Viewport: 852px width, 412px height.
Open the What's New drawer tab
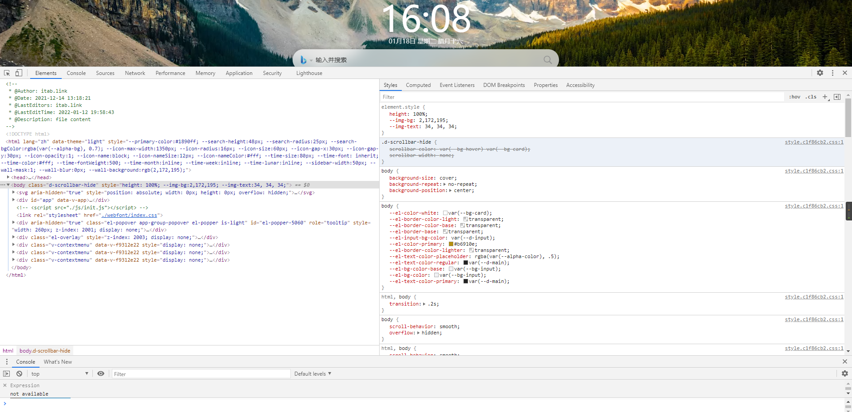pos(58,362)
